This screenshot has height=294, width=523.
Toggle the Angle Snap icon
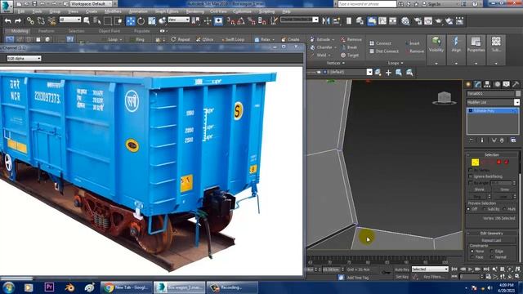click(241, 21)
